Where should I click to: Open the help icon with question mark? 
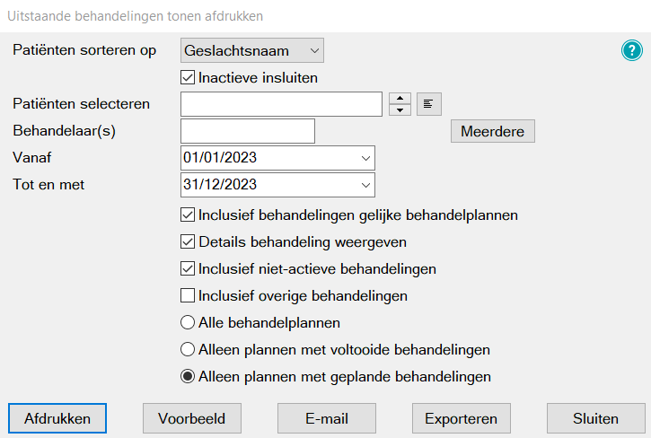(632, 50)
